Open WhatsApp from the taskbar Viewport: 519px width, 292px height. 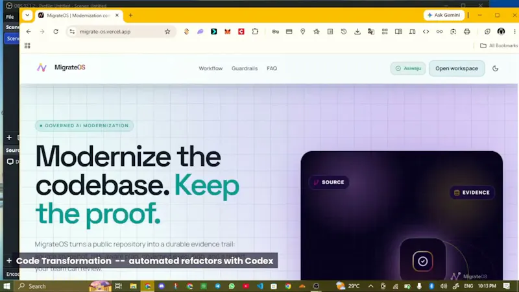coord(232,286)
